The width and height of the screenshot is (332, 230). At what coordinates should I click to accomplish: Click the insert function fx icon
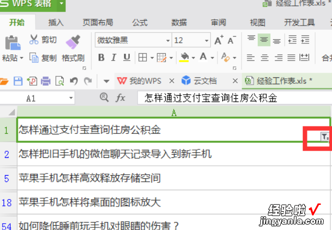120,98
